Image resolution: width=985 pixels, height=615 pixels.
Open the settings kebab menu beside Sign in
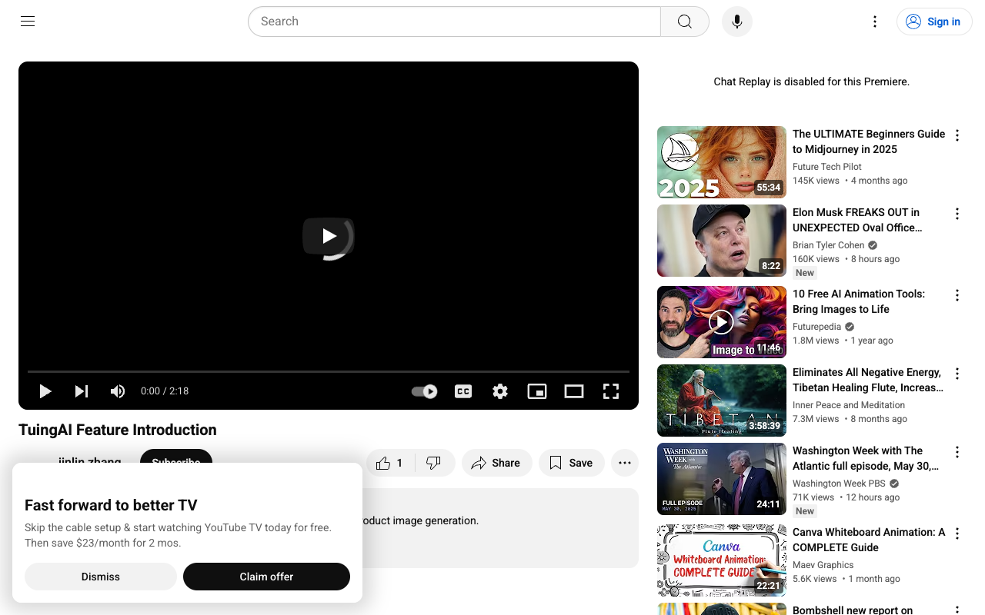pyautogui.click(x=874, y=22)
